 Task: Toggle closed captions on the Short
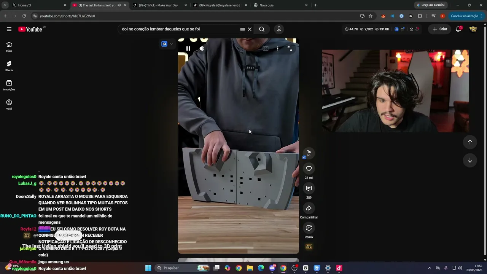[266, 48]
